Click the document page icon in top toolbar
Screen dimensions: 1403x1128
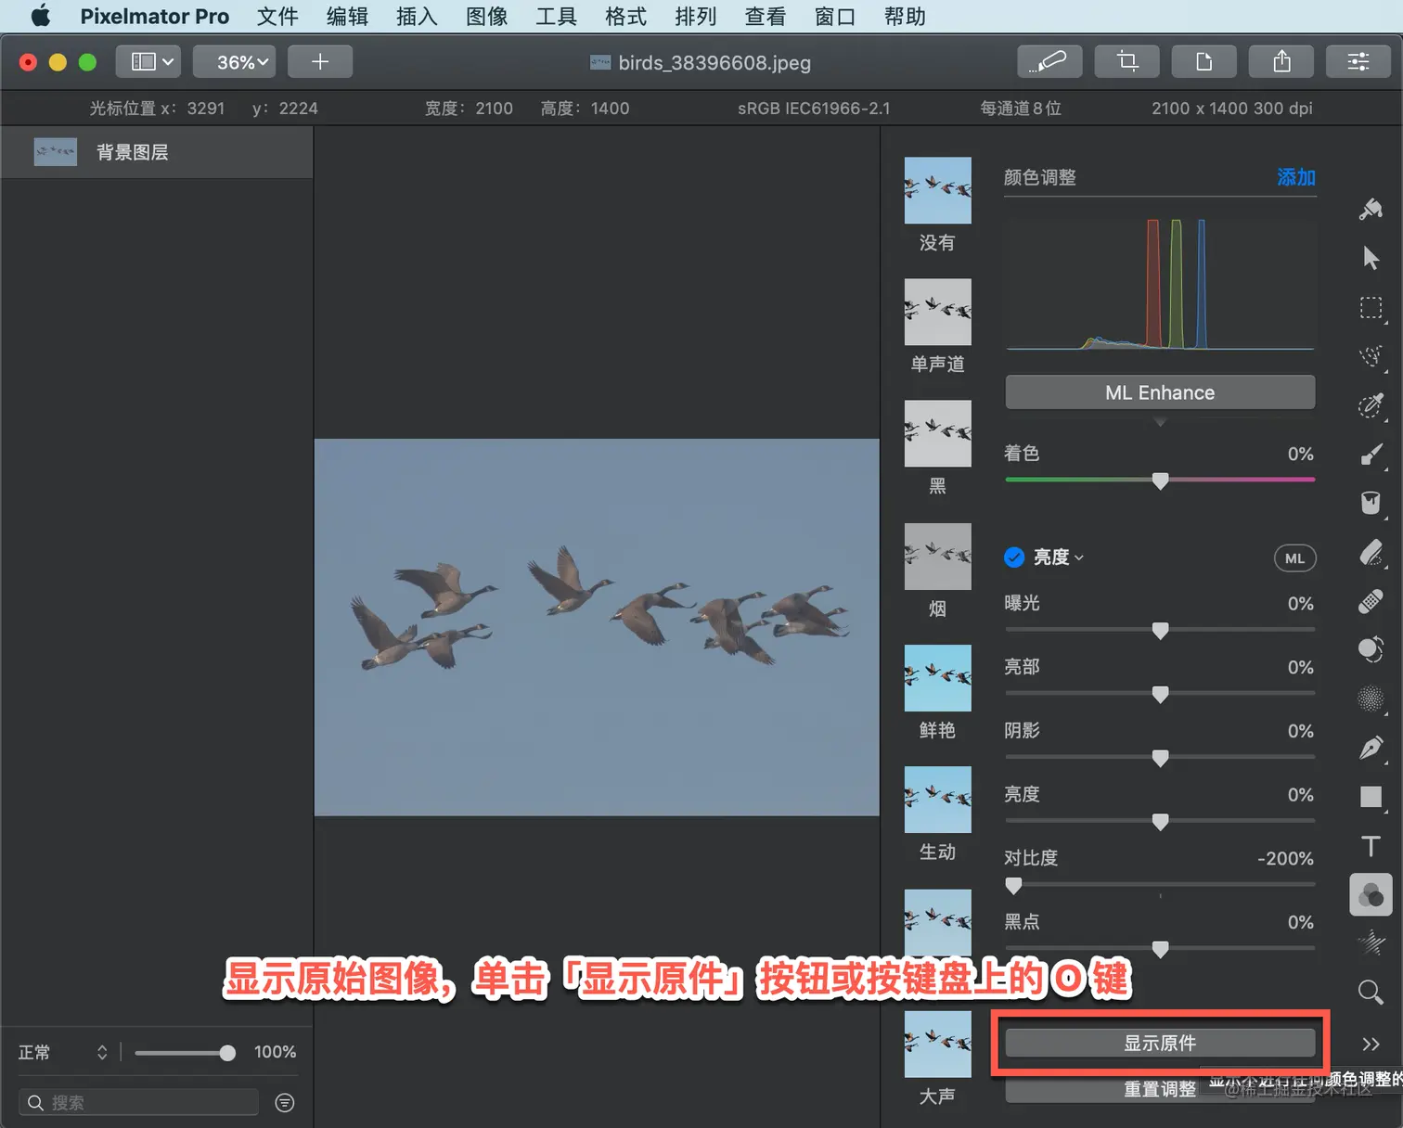pyautogui.click(x=1204, y=62)
